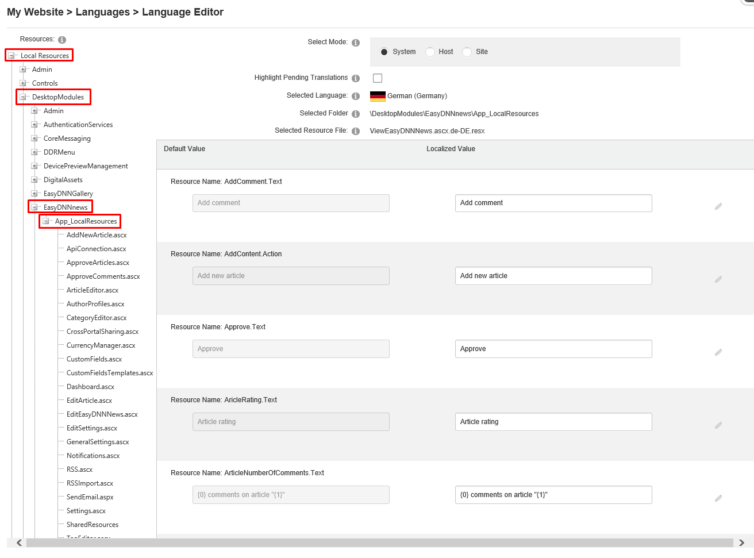
Task: Expand the AuthenticationServices node
Action: click(34, 125)
